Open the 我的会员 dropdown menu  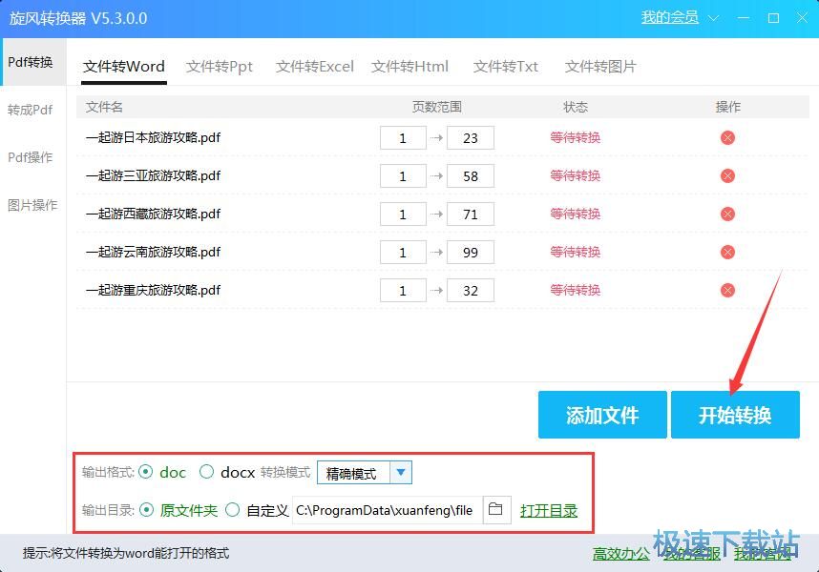point(670,18)
